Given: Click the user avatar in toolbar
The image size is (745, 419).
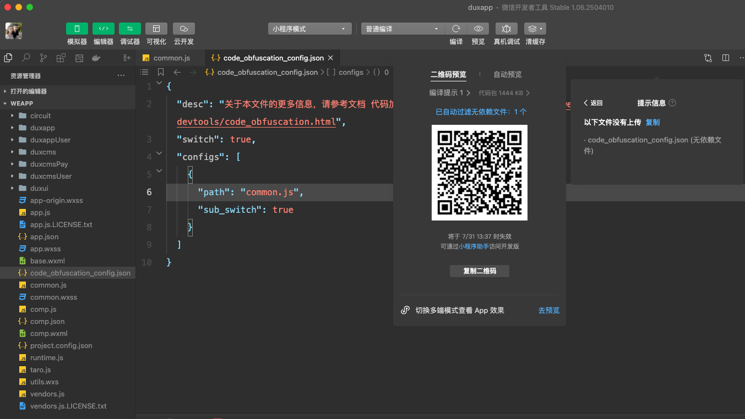Looking at the screenshot, I should click(14, 31).
